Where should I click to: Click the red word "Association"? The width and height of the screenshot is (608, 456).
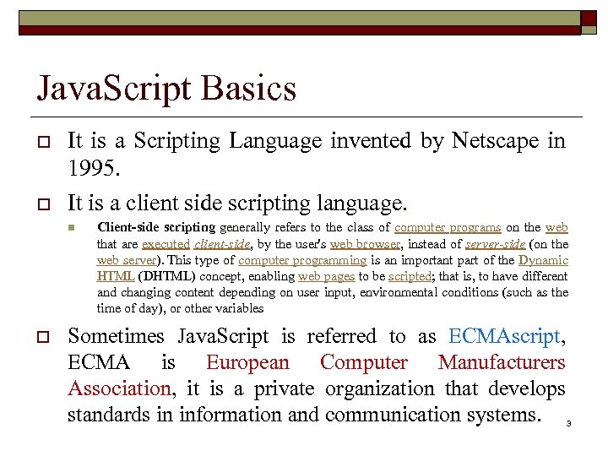pyautogui.click(x=119, y=388)
